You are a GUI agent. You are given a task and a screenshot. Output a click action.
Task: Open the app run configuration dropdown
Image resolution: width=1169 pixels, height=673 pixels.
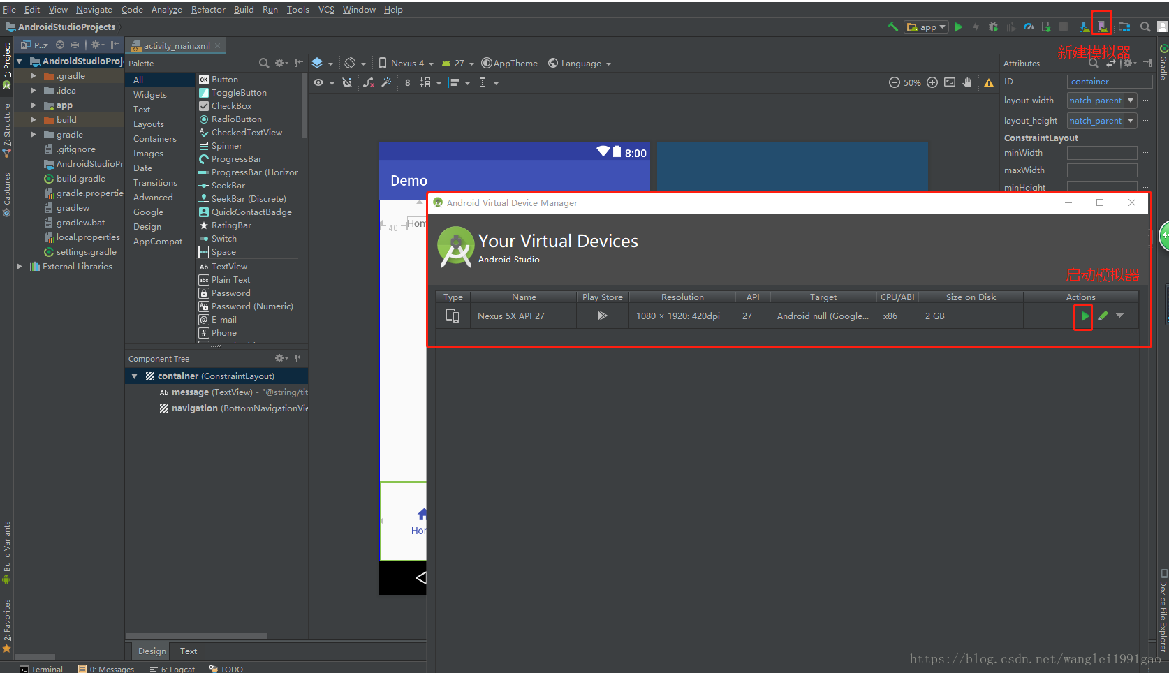(926, 27)
